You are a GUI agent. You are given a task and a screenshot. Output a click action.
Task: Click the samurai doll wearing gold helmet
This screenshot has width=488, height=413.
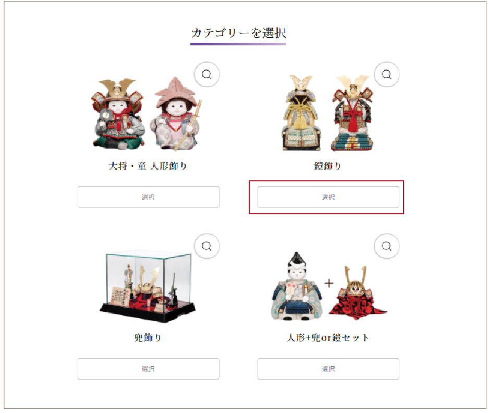point(118,114)
